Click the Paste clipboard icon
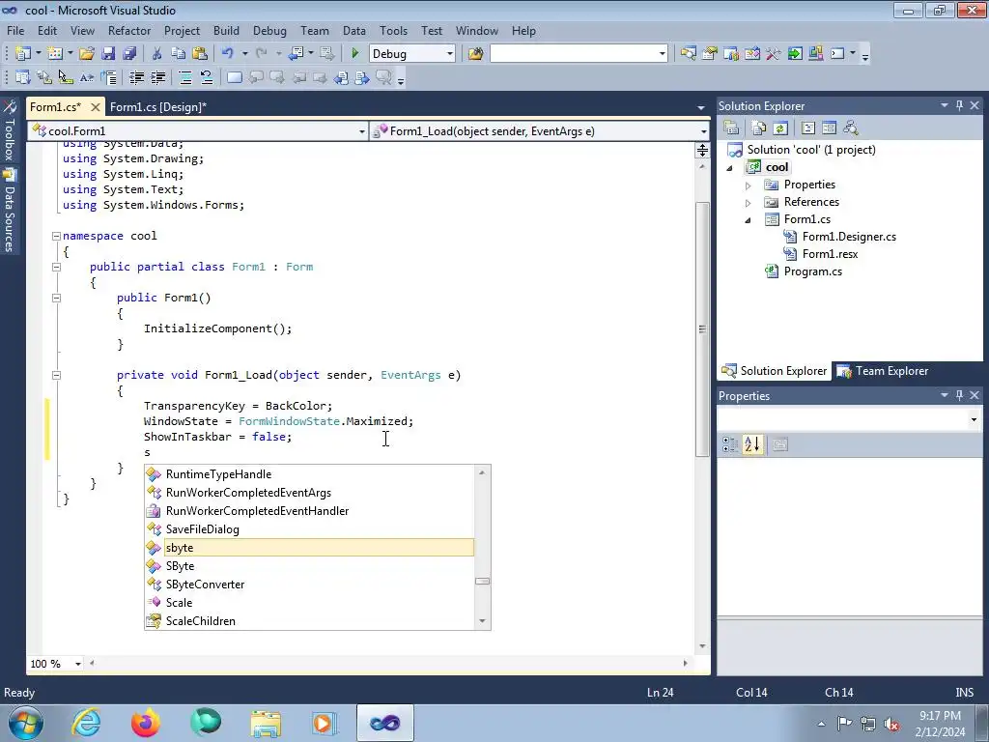This screenshot has height=742, width=989. pyautogui.click(x=200, y=54)
